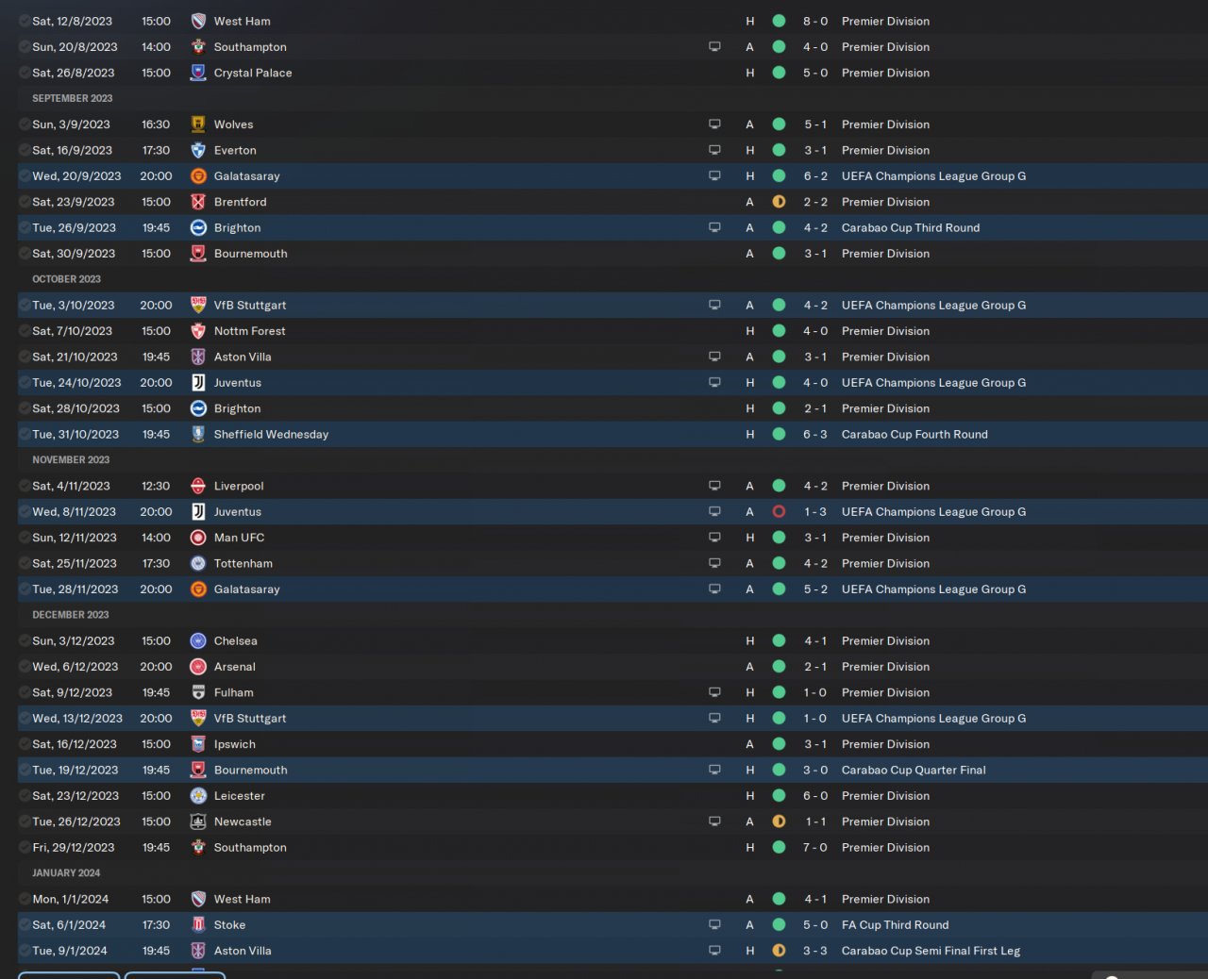Toggle the check circle beside Sat, 12/8/2023
The height and width of the screenshot is (979, 1208).
point(25,21)
